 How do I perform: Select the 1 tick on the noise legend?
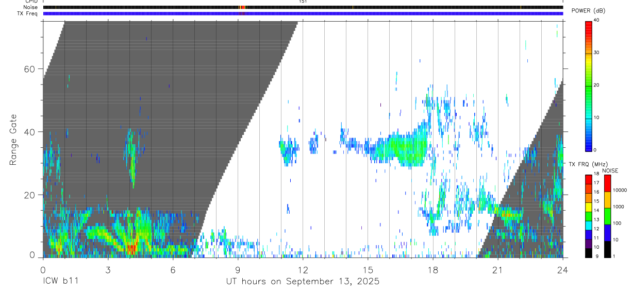pyautogui.click(x=615, y=256)
